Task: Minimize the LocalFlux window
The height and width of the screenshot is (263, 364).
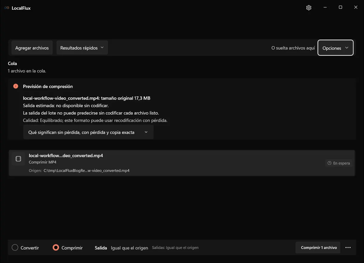Action: point(325,8)
